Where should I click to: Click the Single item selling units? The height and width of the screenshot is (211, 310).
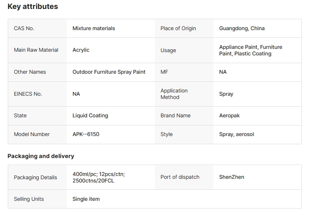[86, 199]
